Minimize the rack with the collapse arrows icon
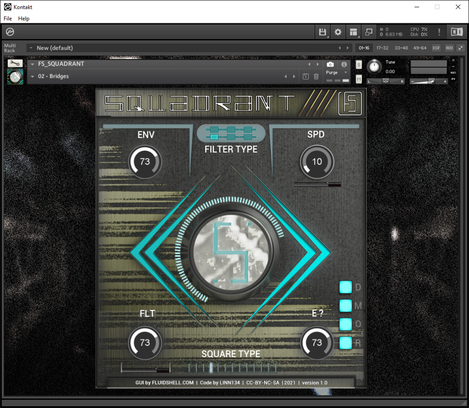This screenshot has height=408, width=469. click(x=461, y=48)
